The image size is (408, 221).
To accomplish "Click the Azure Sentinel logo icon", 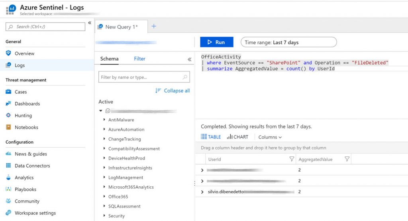I will pyautogui.click(x=11, y=10).
